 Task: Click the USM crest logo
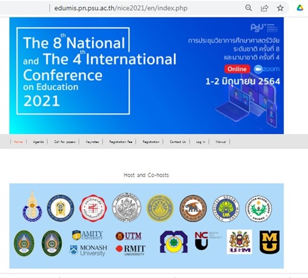click(x=239, y=242)
